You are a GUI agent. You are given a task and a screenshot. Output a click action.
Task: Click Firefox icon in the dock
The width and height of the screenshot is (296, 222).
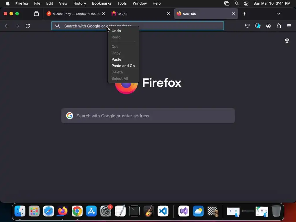pyautogui.click(x=63, y=211)
